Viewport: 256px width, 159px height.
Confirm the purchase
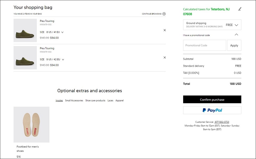pyautogui.click(x=212, y=99)
